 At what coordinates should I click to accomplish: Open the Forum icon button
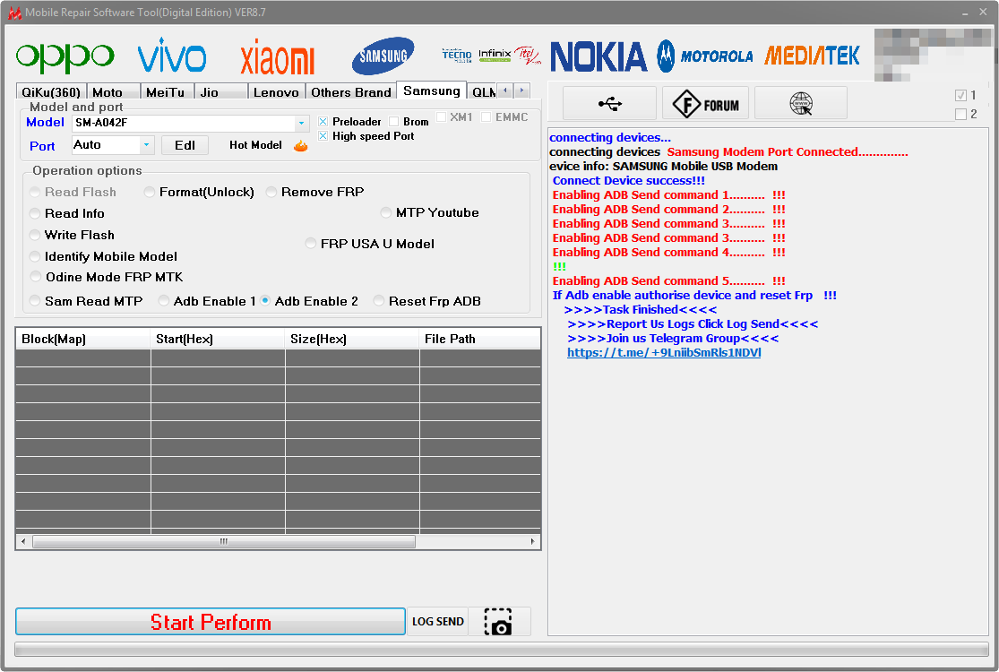point(705,103)
